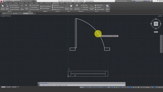Click List Properties in Blocks panel
Image resolution: width=163 pixels, height=92 pixels.
pos(14,5)
